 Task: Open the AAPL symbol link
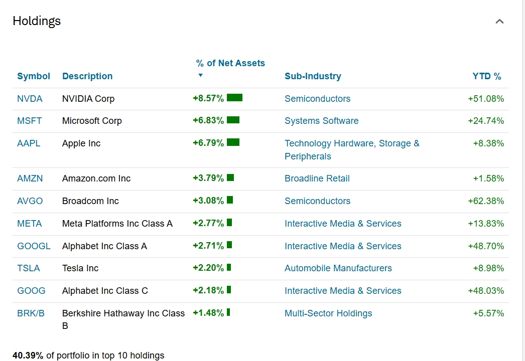29,143
